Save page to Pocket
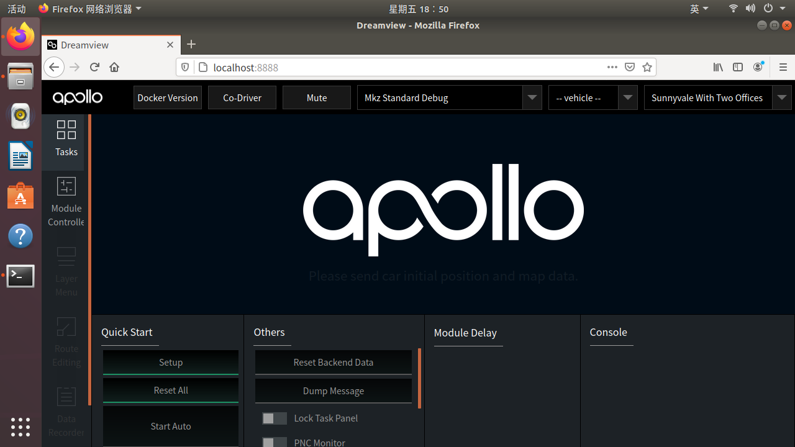The width and height of the screenshot is (795, 447). coord(630,67)
